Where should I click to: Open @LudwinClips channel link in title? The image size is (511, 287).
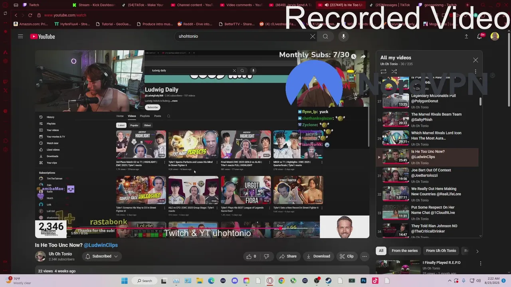coord(101,245)
